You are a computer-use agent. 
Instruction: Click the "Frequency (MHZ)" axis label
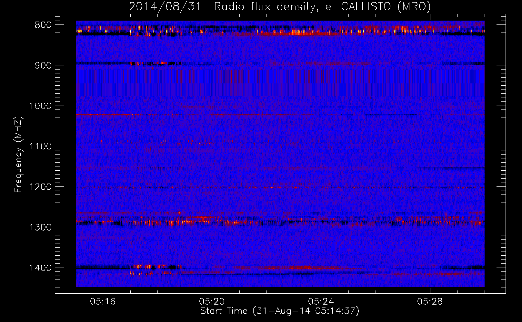coord(18,155)
